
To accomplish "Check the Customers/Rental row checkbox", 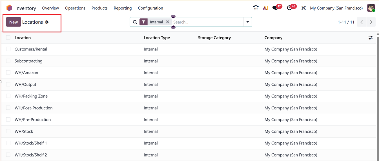I will (8, 49).
